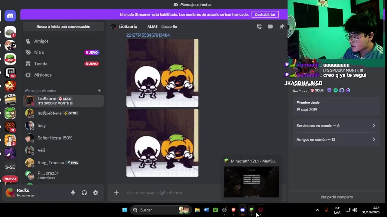Deafen audio with the headphones toggle
This screenshot has width=387, height=217.
click(84, 193)
